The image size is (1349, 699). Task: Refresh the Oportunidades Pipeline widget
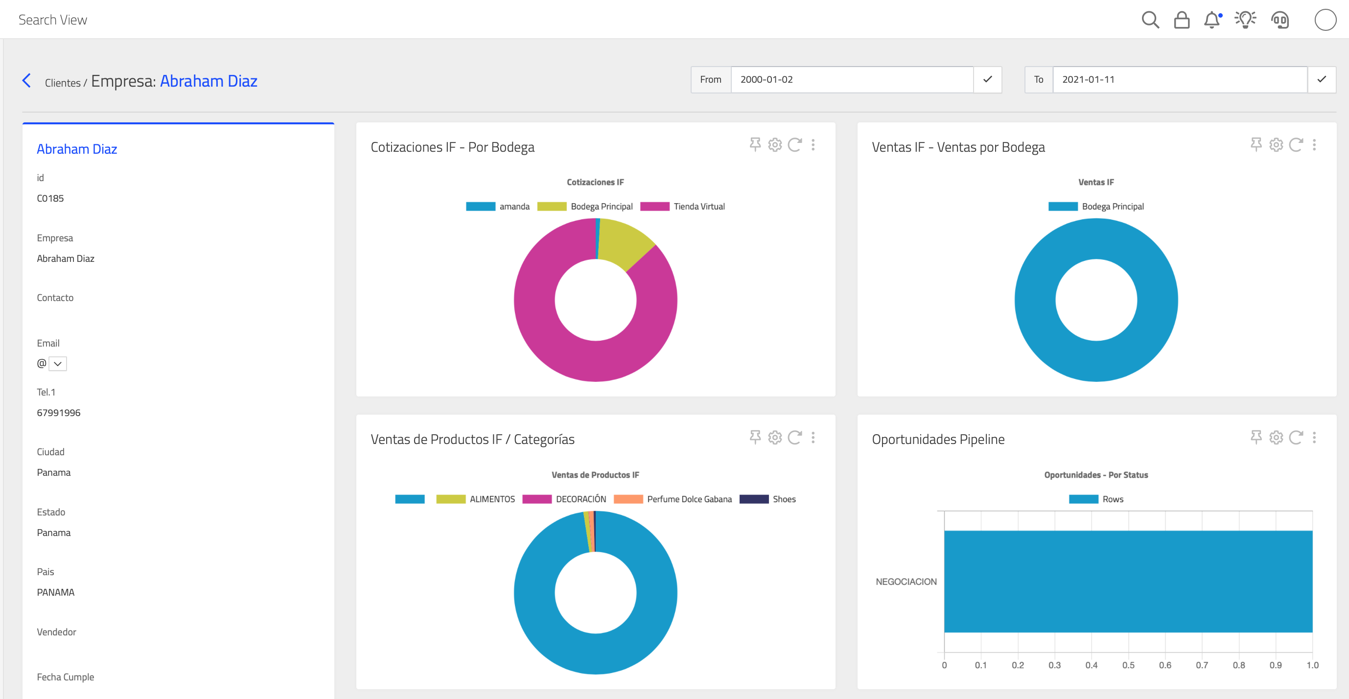coord(1296,437)
